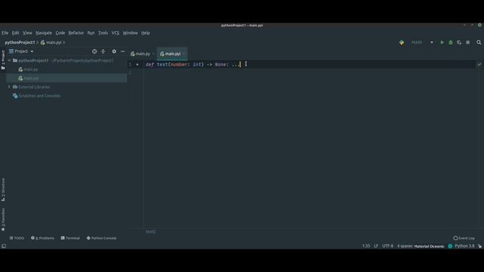
Task: Close the main.pyi editor tab
Action: click(x=184, y=54)
